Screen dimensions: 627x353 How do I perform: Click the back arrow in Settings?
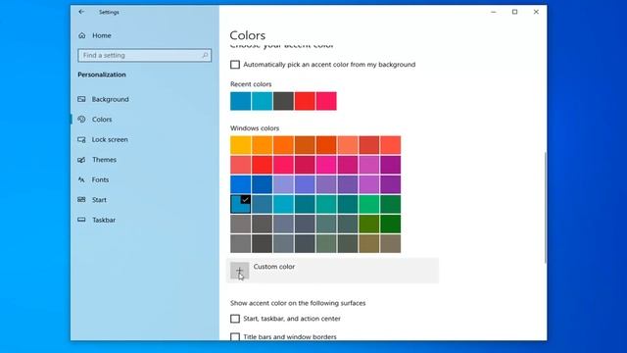click(81, 12)
